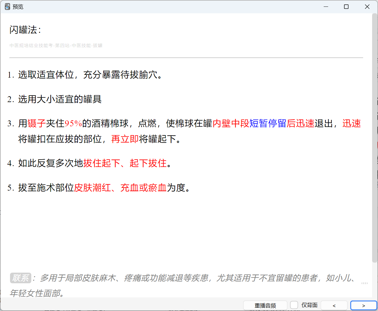Click the Anki preview window icon

(x=7, y=6)
